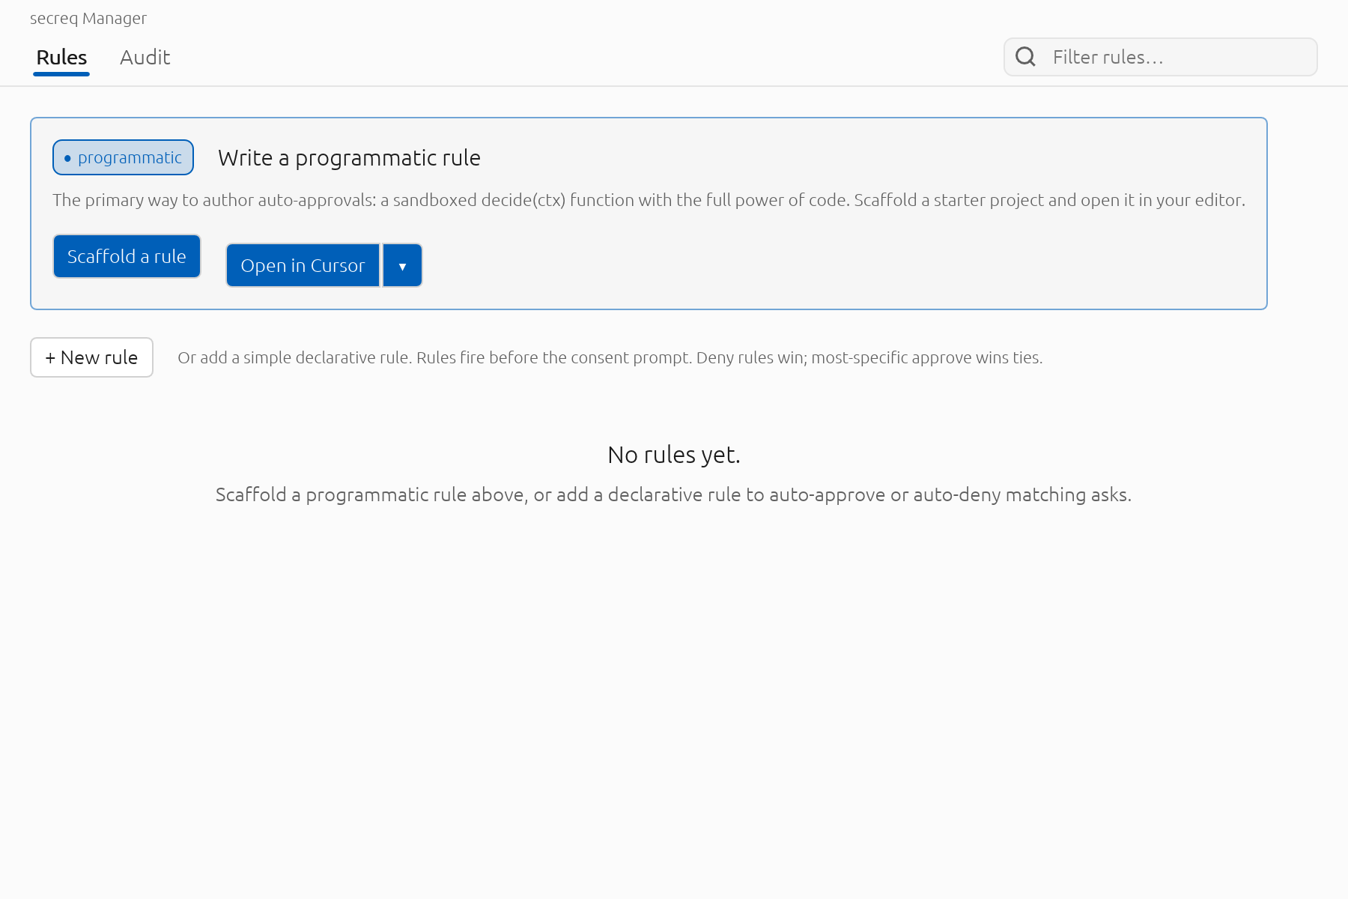This screenshot has height=899, width=1348.
Task: Click the 'No rules yet.' message
Action: [674, 455]
